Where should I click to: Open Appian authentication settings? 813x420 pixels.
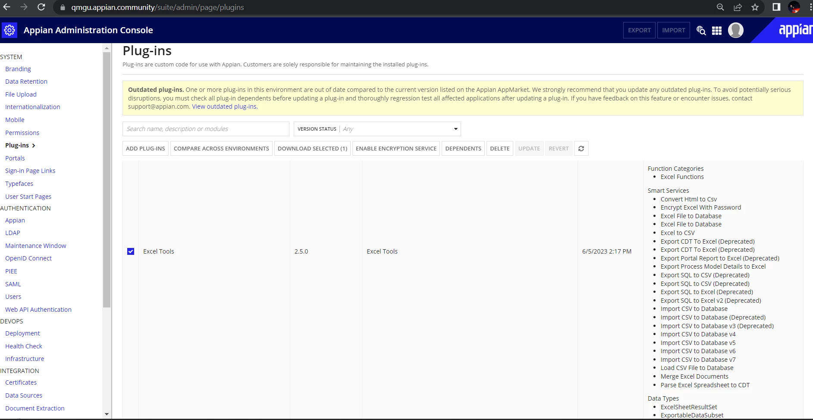pos(15,220)
